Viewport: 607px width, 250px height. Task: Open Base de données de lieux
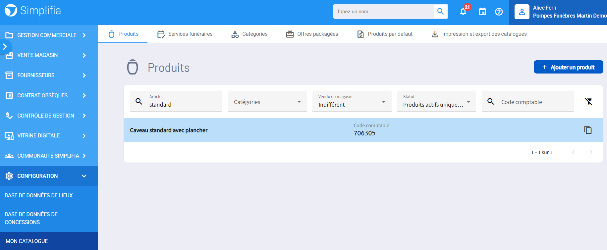[x=39, y=195]
